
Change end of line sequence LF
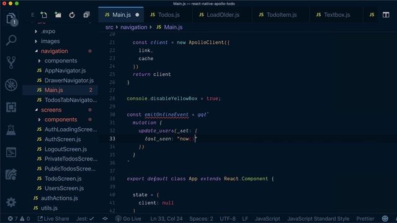click(245, 219)
